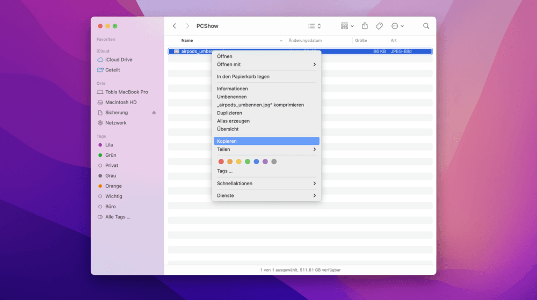Click the Share toolbar icon

coord(365,26)
